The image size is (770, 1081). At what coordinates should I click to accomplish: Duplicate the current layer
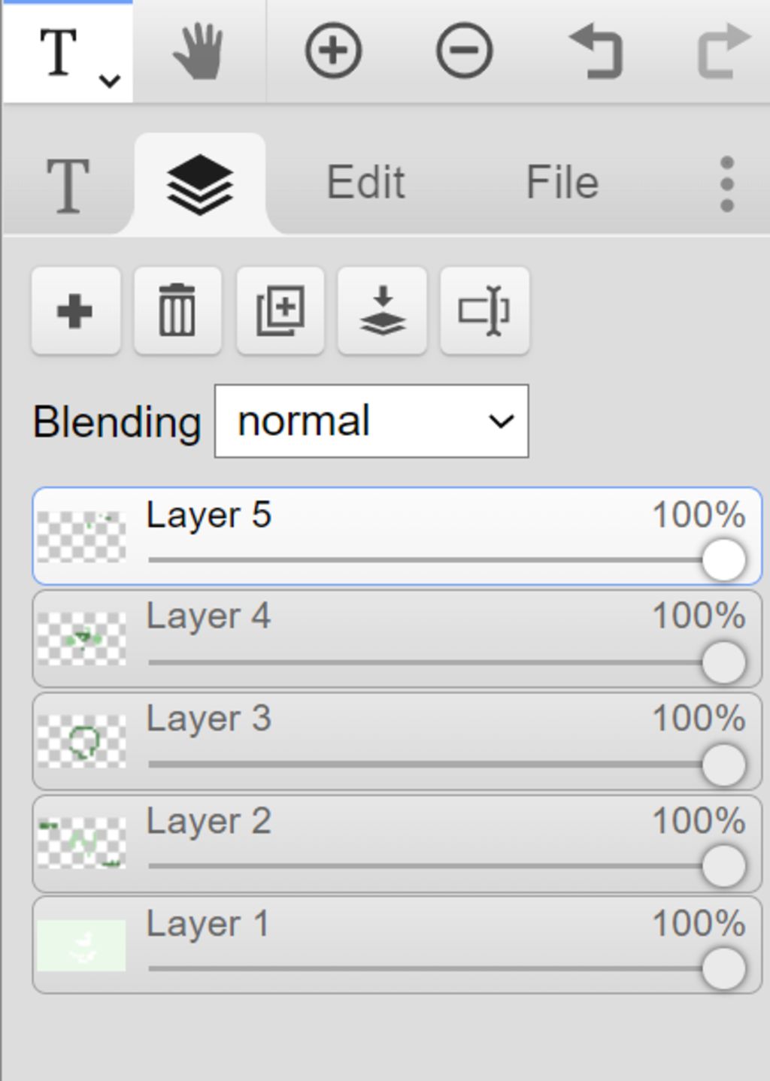coord(280,310)
